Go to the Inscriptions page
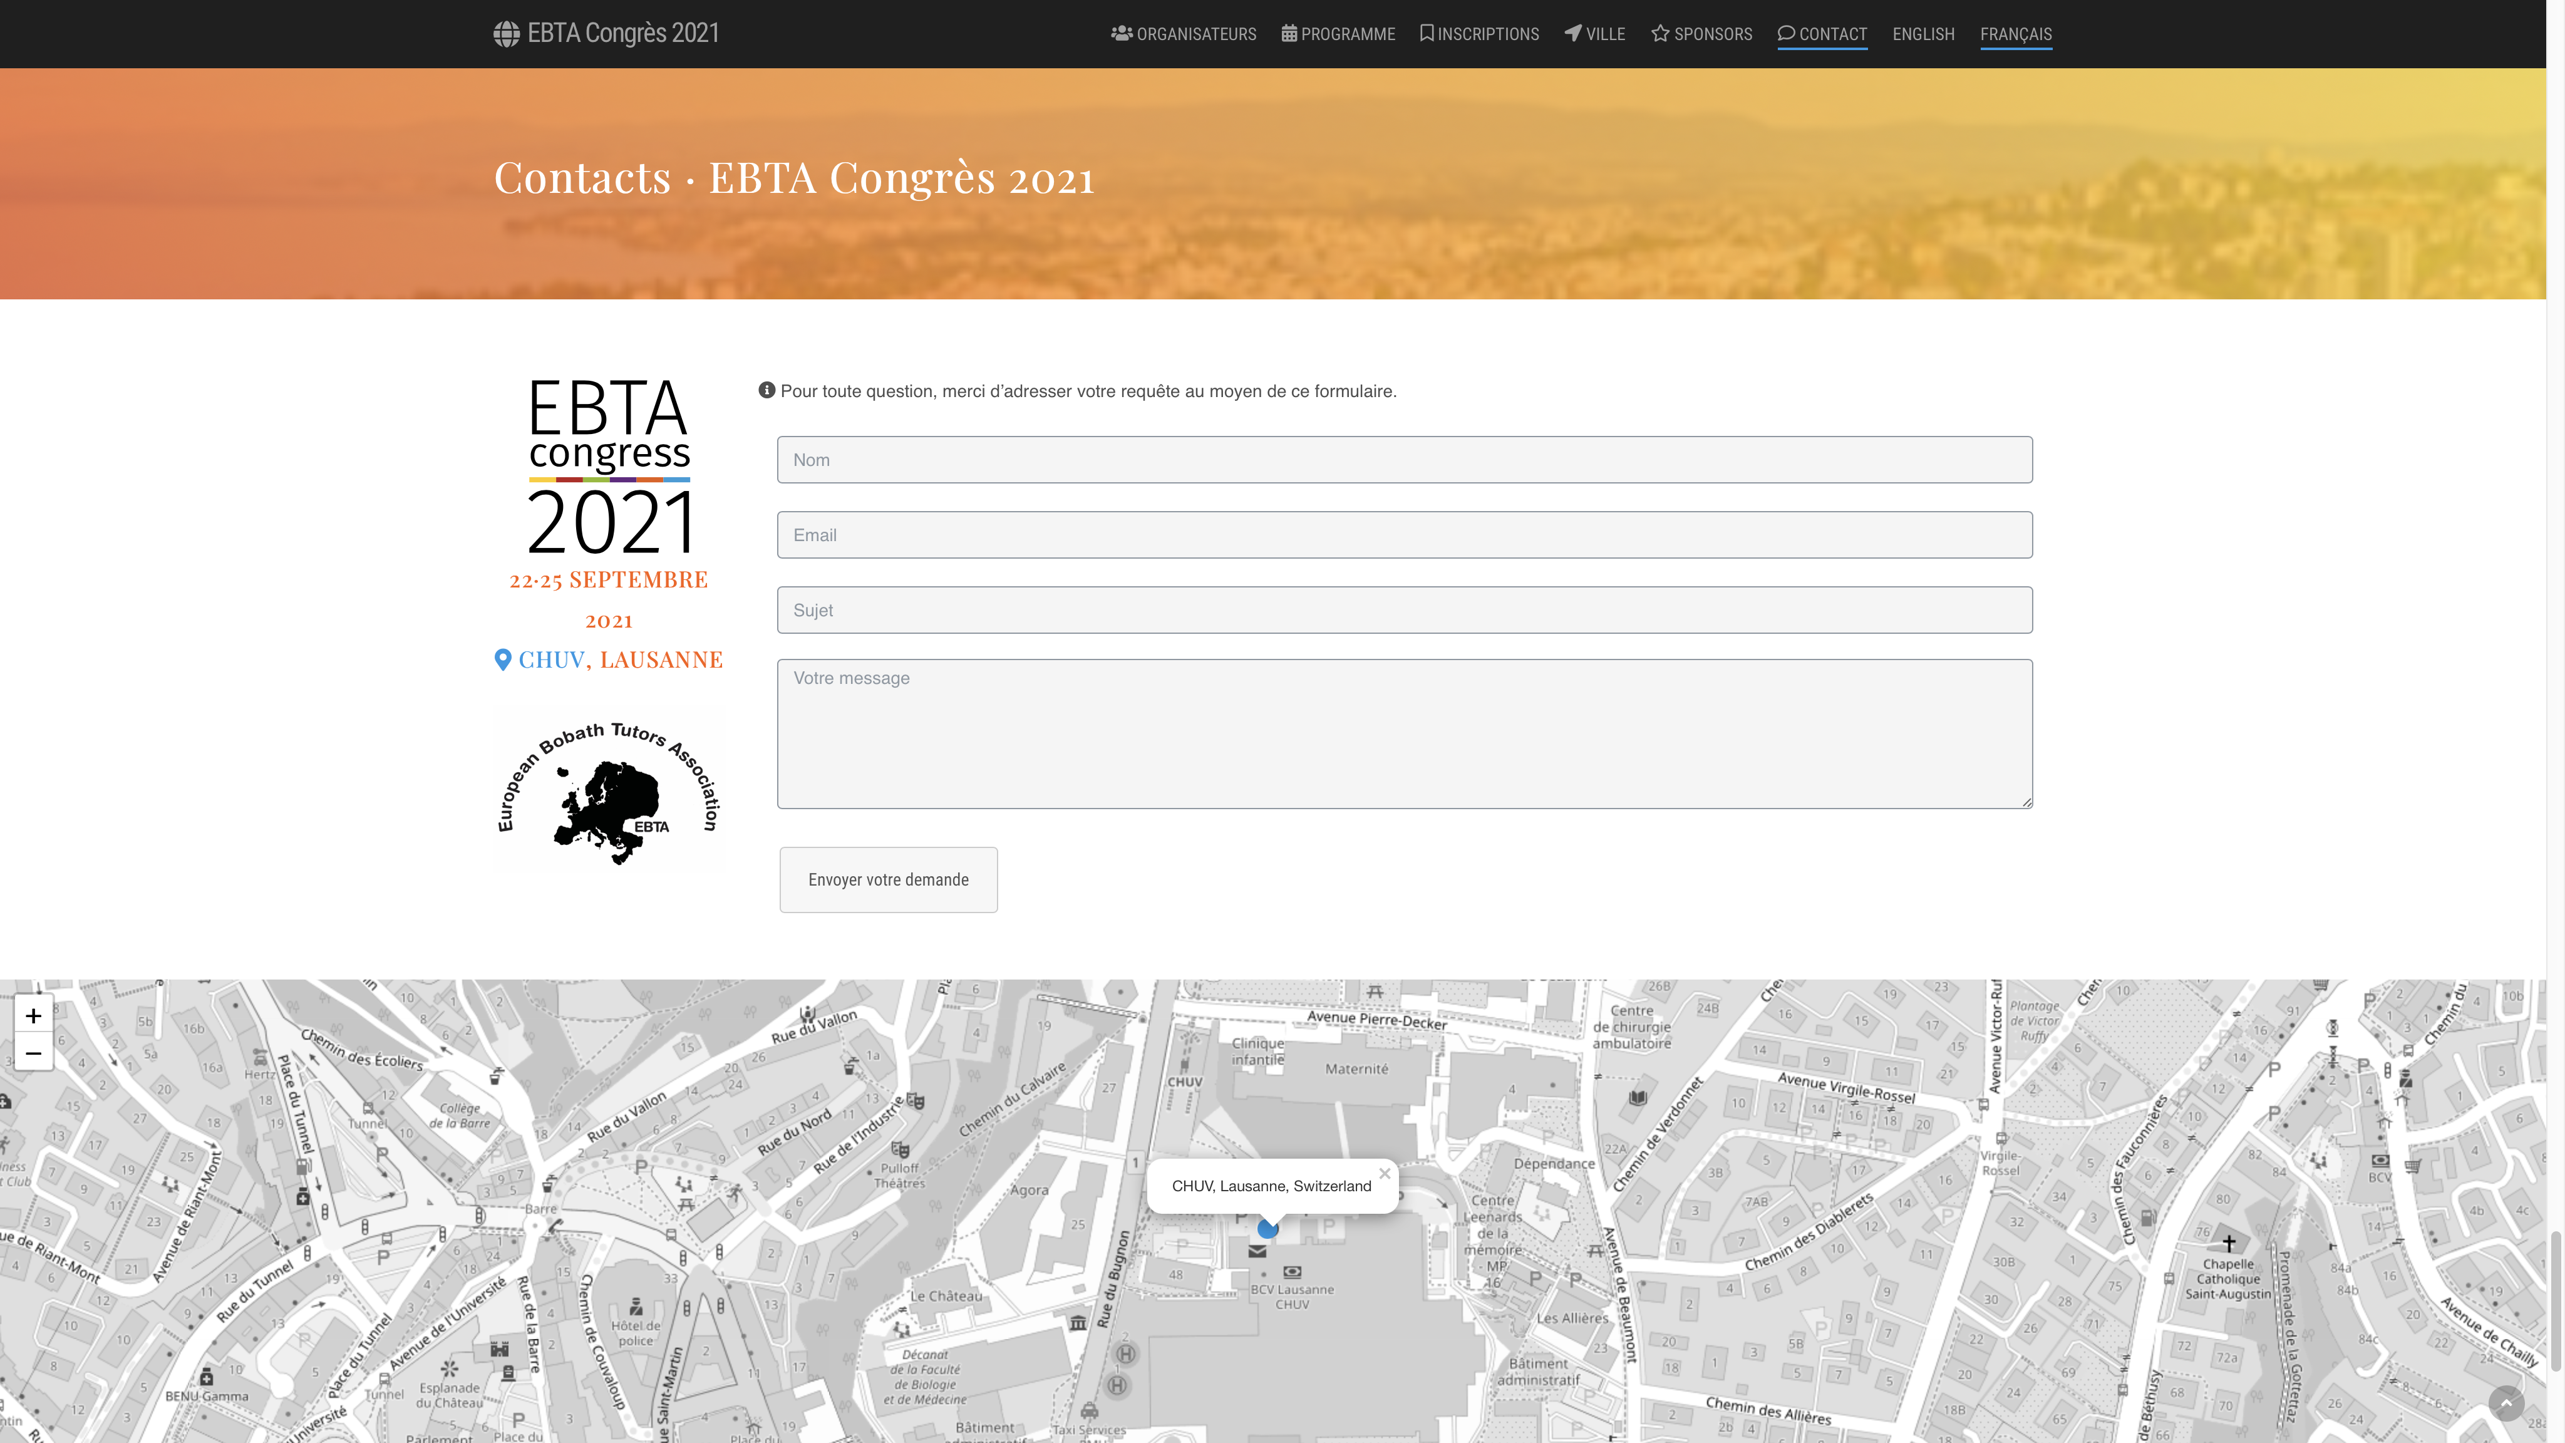 [1479, 34]
